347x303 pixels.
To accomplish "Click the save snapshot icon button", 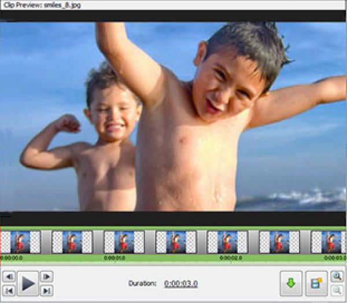I will tap(316, 283).
